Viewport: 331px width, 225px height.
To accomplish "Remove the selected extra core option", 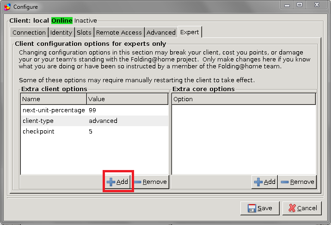I will (x=298, y=182).
